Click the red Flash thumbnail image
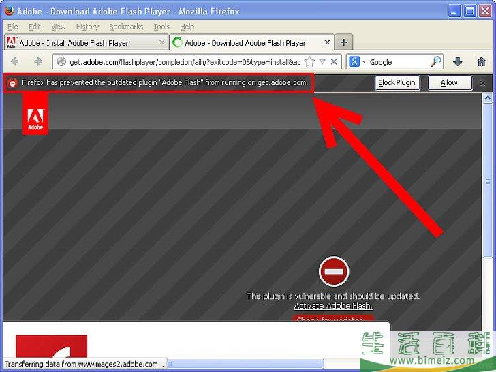Viewport: 496px width, 372px height. coord(51,346)
